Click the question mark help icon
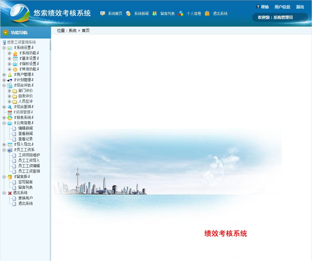 (x=258, y=7)
